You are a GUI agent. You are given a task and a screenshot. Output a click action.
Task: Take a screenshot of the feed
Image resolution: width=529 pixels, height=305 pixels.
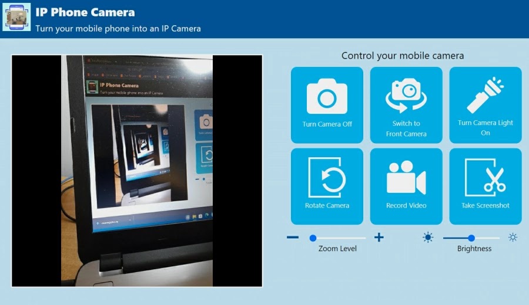(x=486, y=186)
